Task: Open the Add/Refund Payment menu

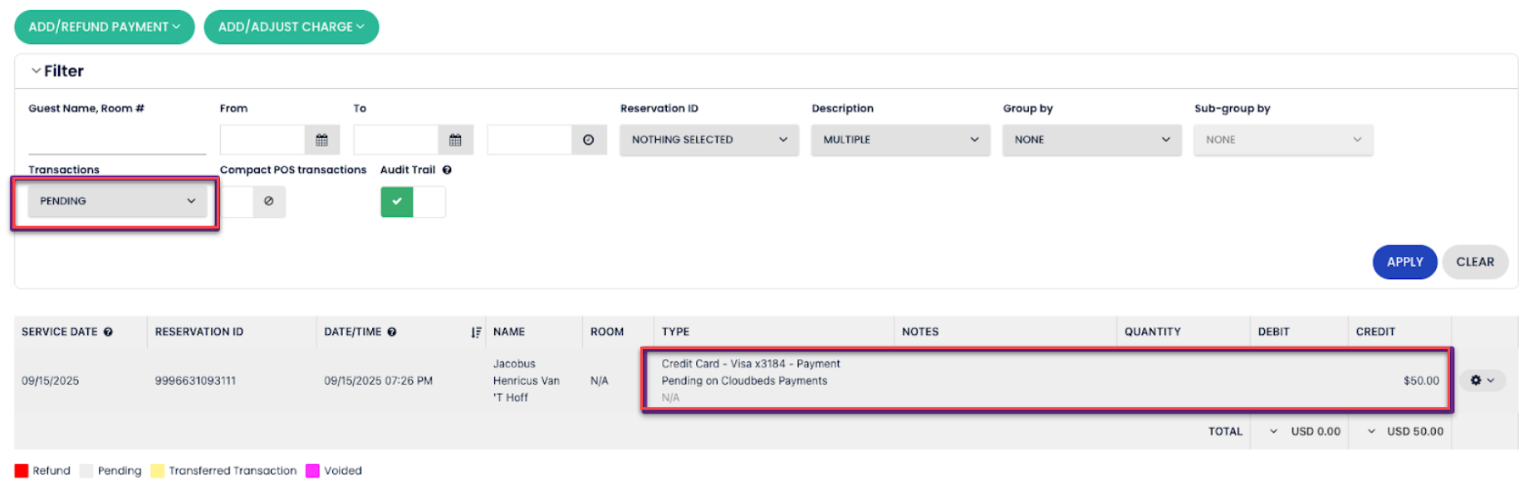Action: coord(104,27)
